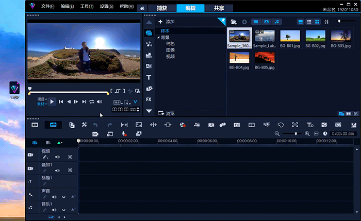Click the record voice-over microphone icon
Screen dimensions: 361x221
(124, 134)
